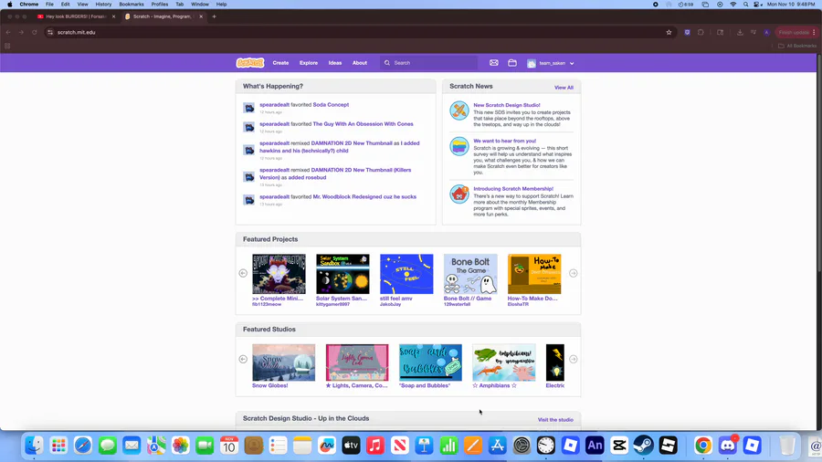Open Bone Bolt // Game thumbnail
Screen dimensions: 822x462
pos(470,274)
